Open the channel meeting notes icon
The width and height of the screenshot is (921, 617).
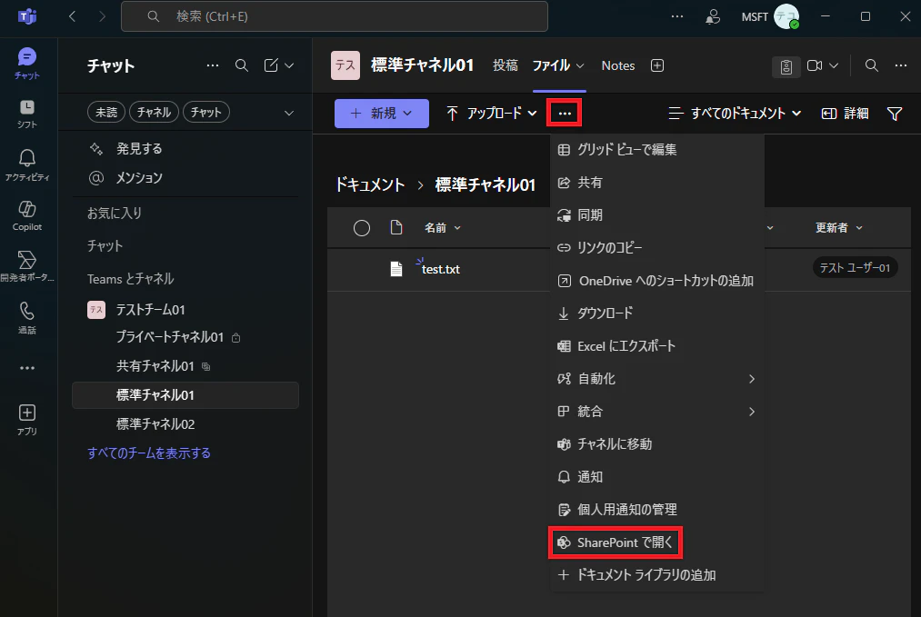[786, 66]
